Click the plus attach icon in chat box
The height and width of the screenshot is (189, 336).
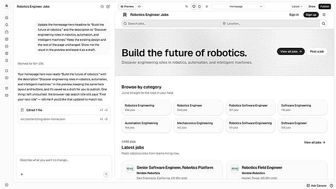(x=22, y=174)
